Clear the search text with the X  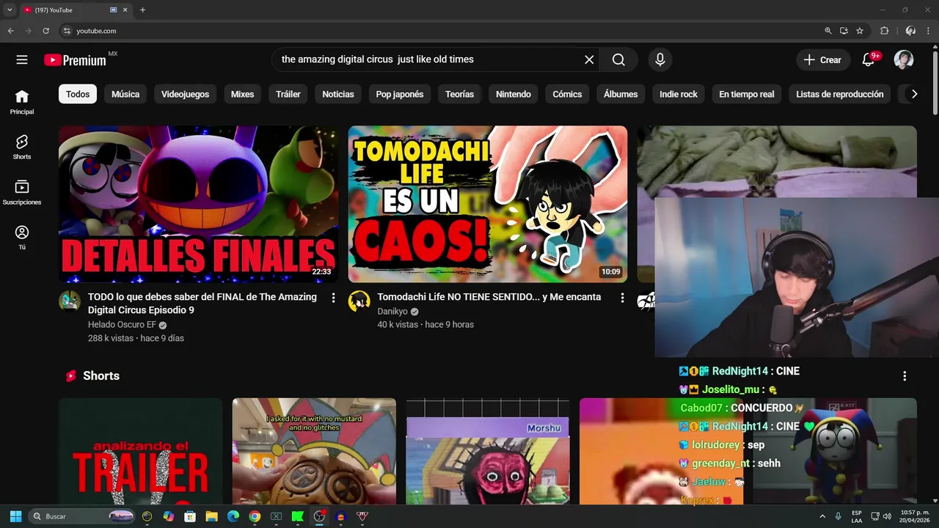589,60
